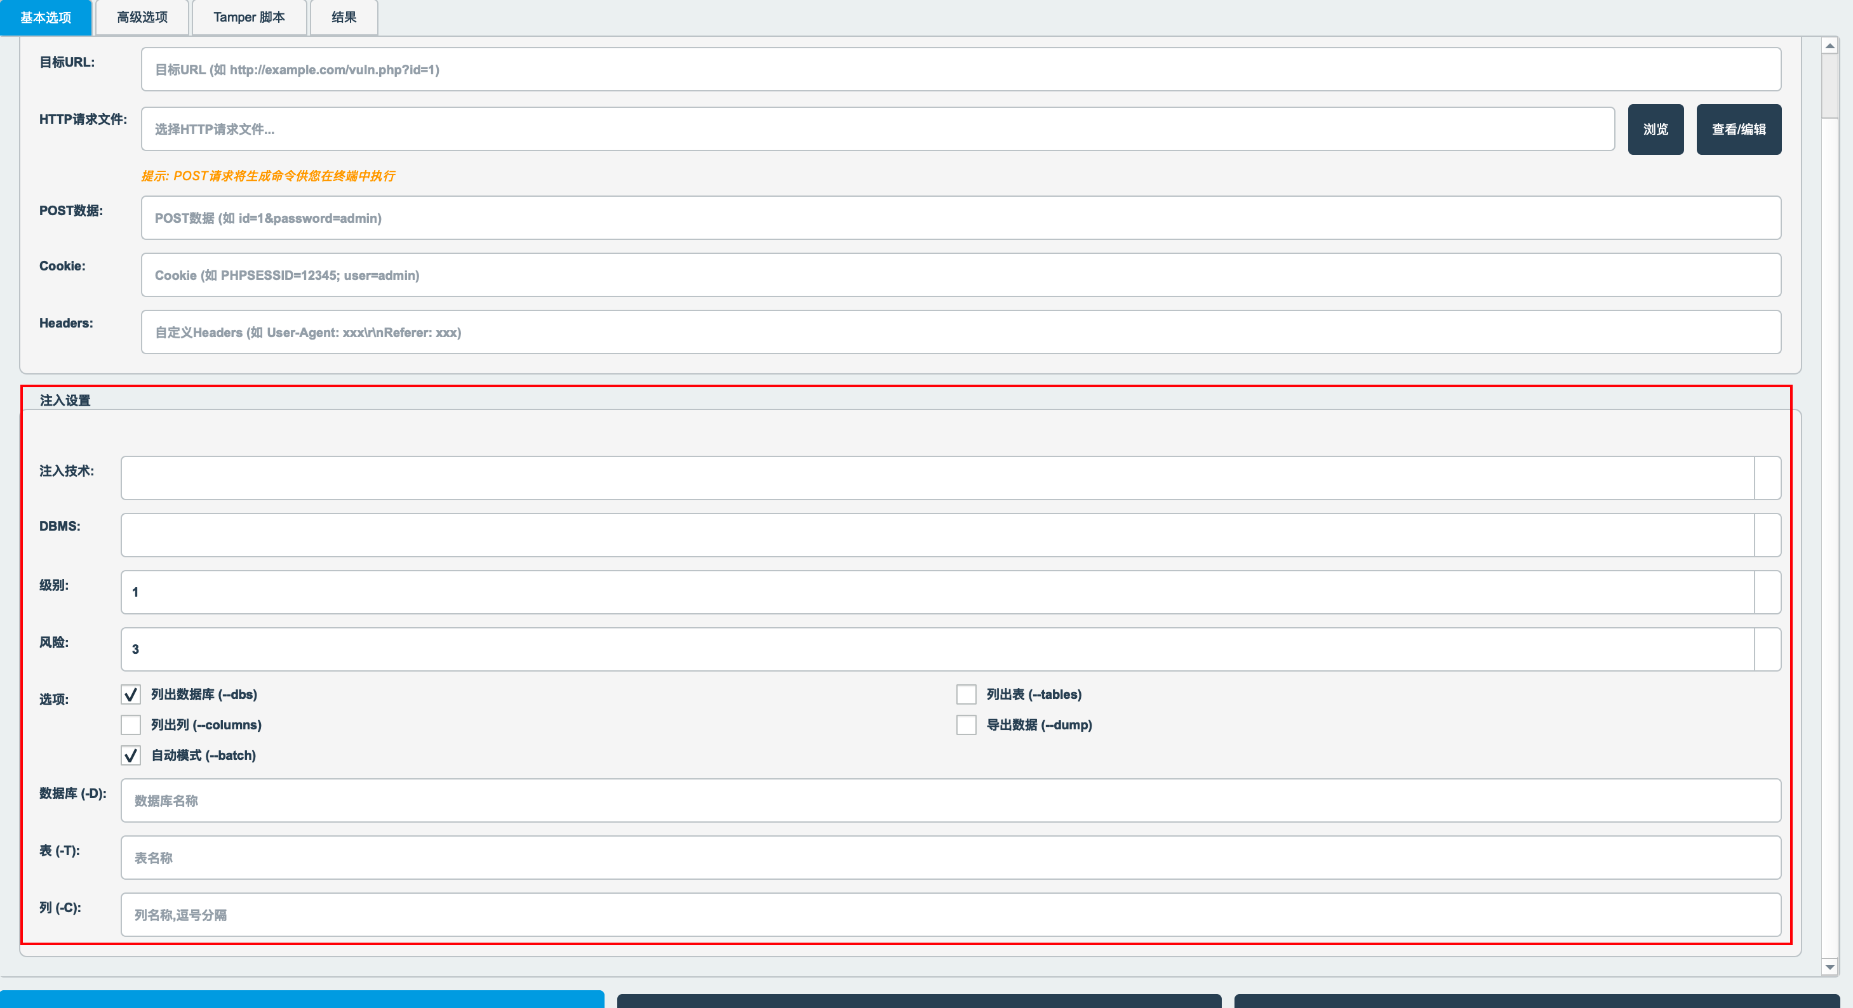点击浏览按钮选择HTTP请求文件
This screenshot has width=1853, height=1008.
point(1655,129)
